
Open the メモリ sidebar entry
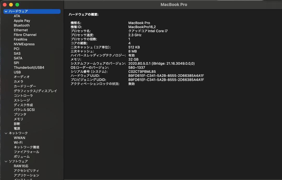[18, 119]
